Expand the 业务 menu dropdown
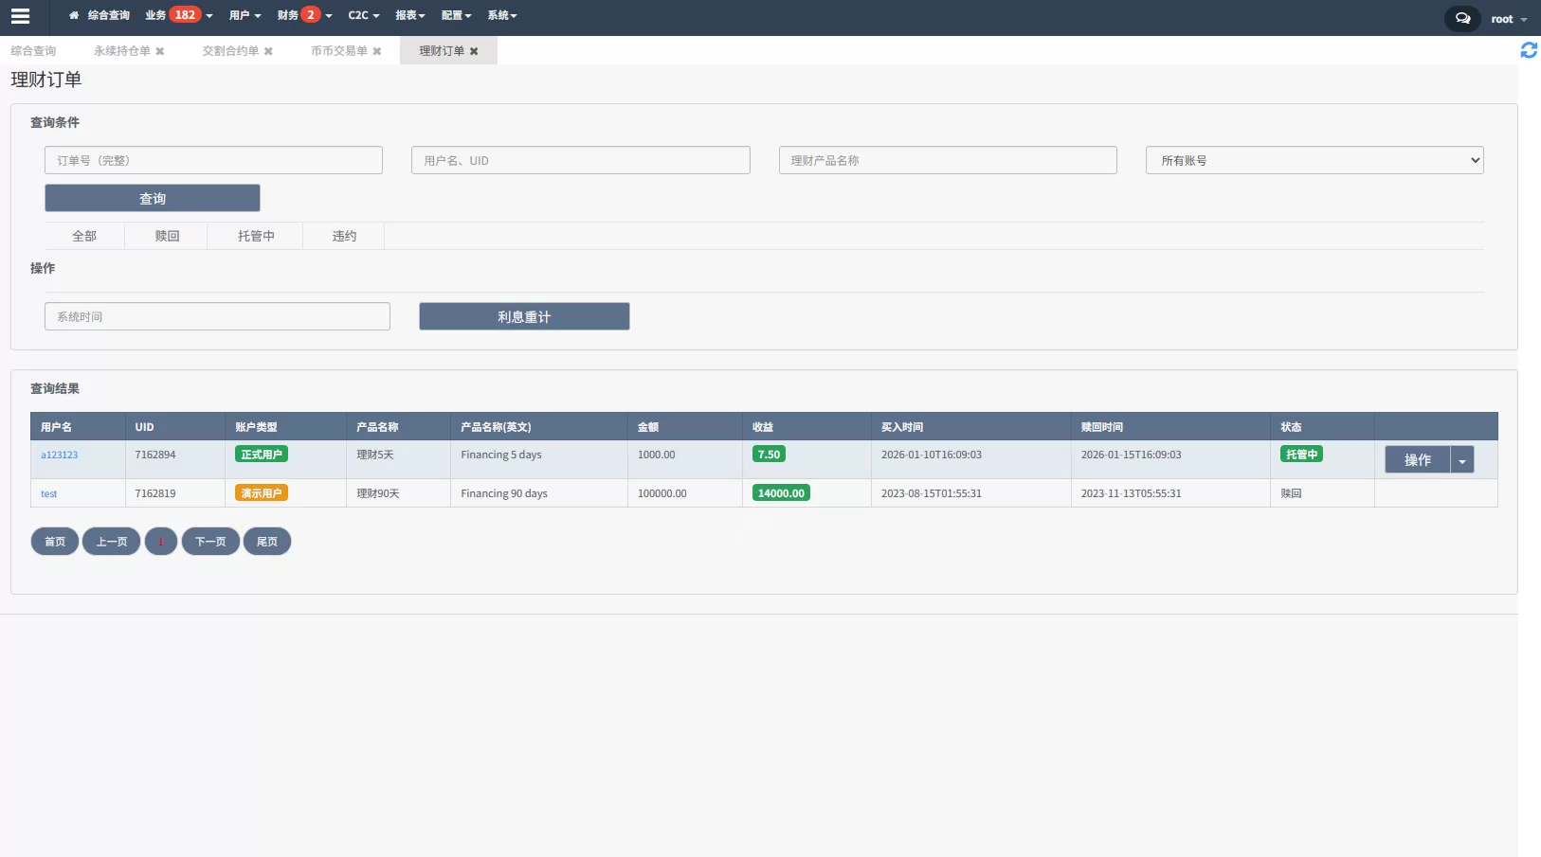1541x857 pixels. point(178,15)
